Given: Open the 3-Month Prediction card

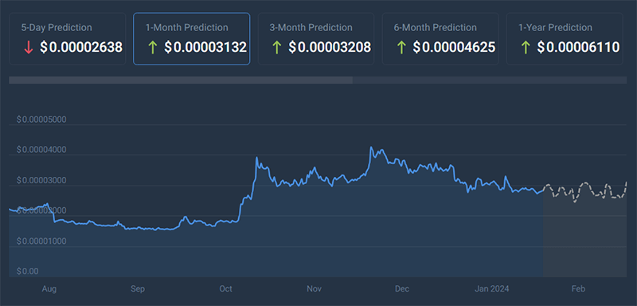Looking at the screenshot, I should (315, 38).
